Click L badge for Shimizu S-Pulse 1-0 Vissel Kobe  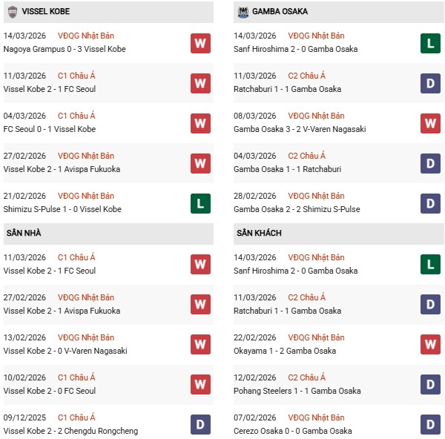200,203
